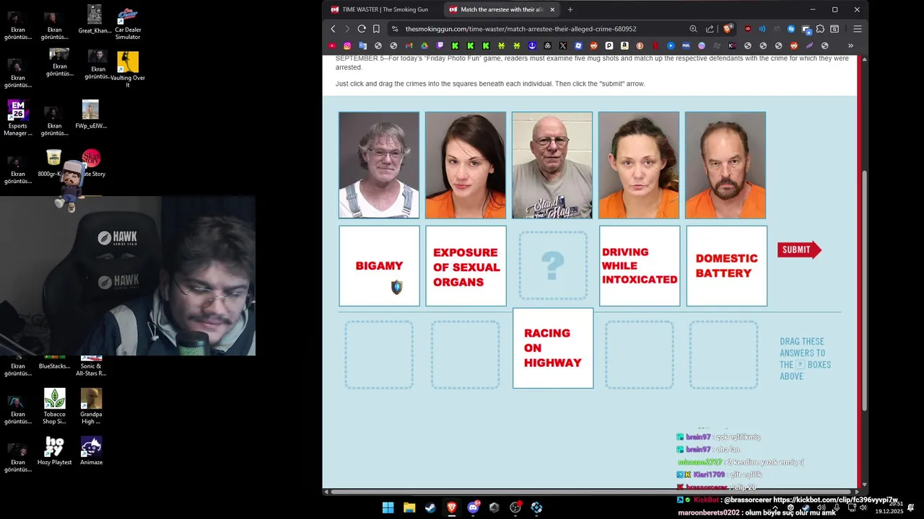924x519 pixels.
Task: Go back to the previous page
Action: tap(333, 29)
